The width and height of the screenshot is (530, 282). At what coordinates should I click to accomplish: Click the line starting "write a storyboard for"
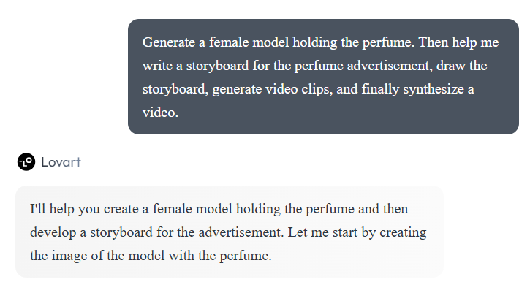314,66
